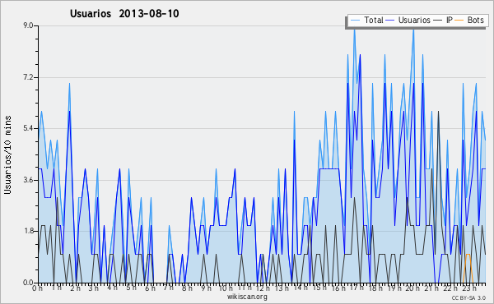Click the 9.0 y-axis value
Viewport: 494px width, 304px height.
pyautogui.click(x=28, y=25)
